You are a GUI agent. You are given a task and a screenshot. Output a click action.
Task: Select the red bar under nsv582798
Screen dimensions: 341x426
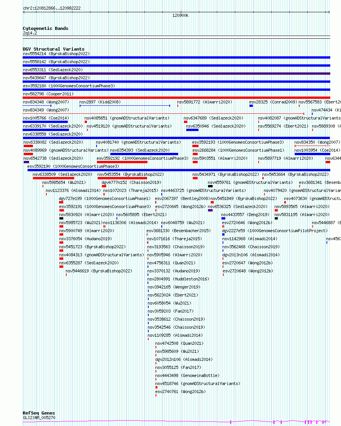coord(176,98)
